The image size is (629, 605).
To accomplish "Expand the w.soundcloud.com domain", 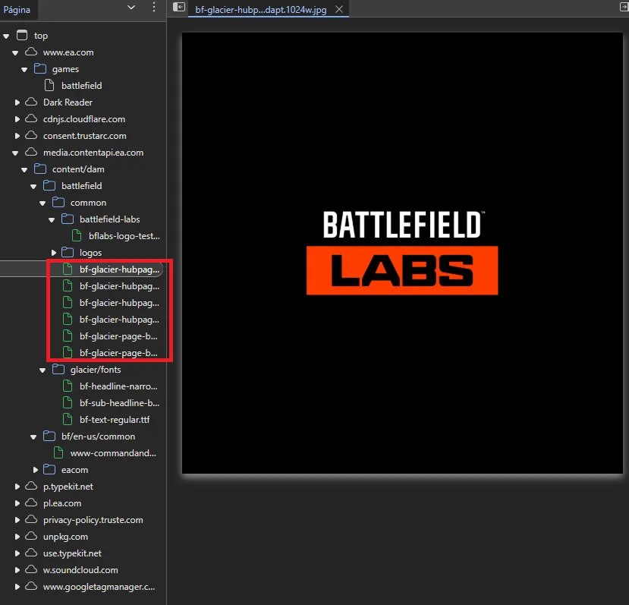I will pos(17,570).
